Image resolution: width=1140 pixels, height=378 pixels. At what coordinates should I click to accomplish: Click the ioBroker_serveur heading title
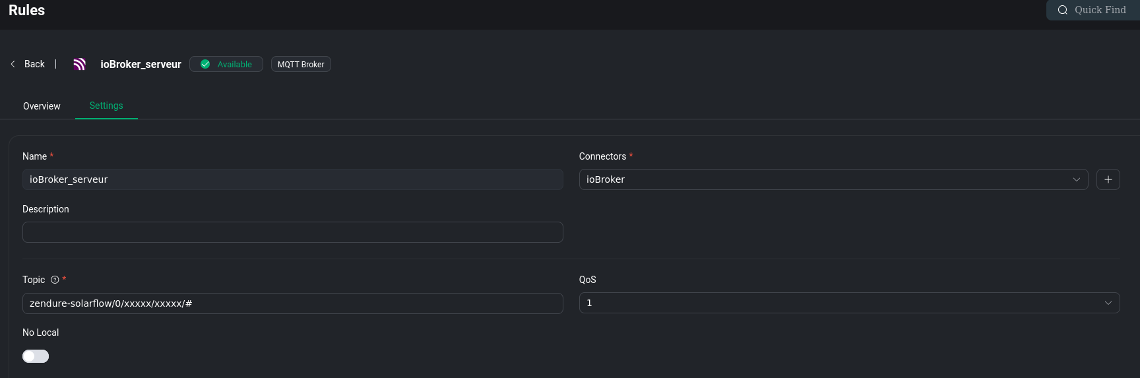click(x=141, y=64)
